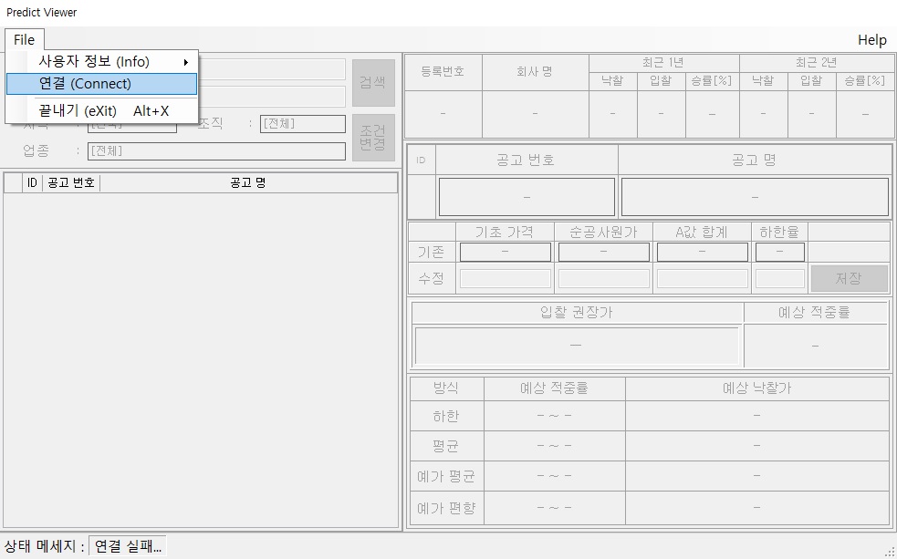Focus the 수정 기초 가격 input field
The height and width of the screenshot is (559, 897).
click(x=506, y=279)
